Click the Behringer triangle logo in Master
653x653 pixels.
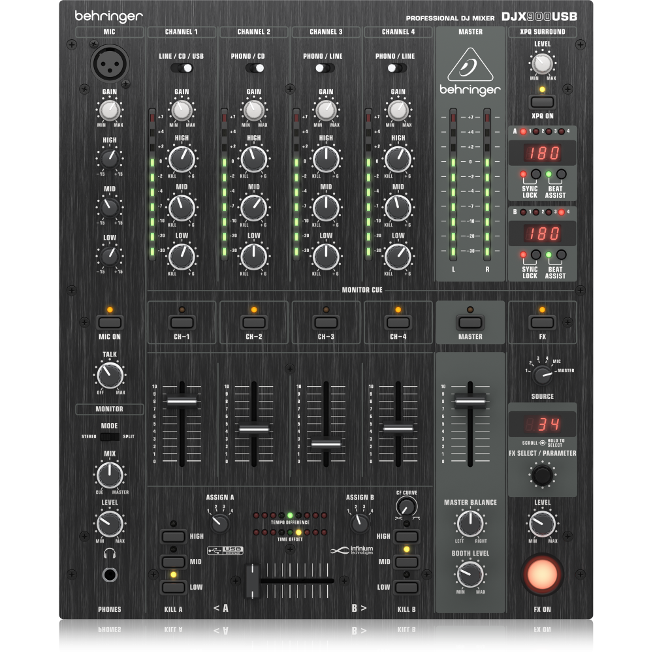470,65
